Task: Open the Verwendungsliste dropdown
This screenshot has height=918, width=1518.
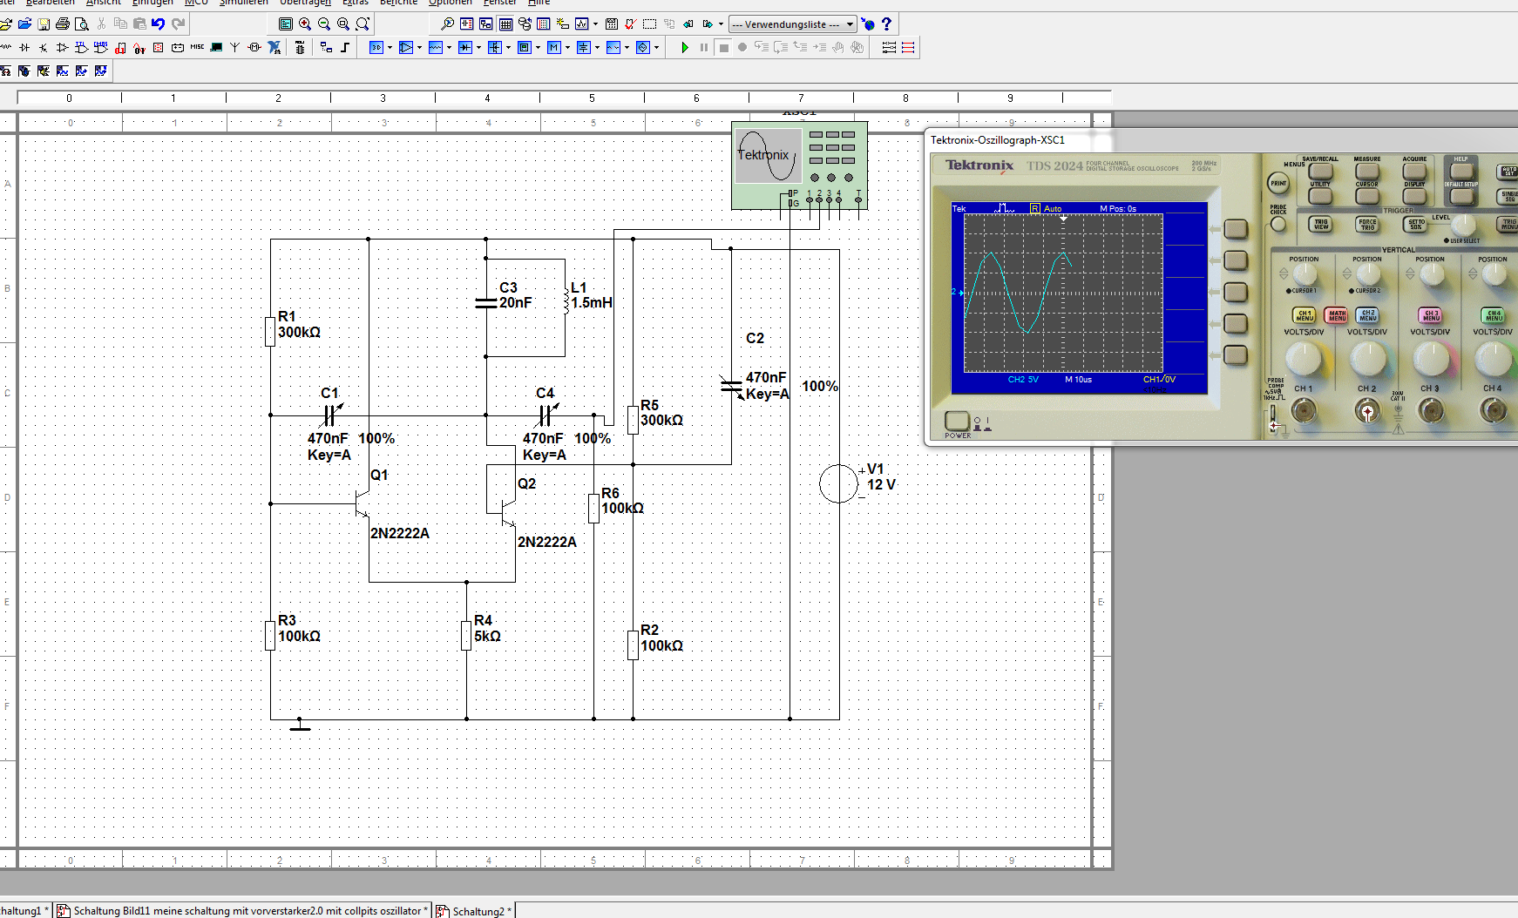Action: 793,24
